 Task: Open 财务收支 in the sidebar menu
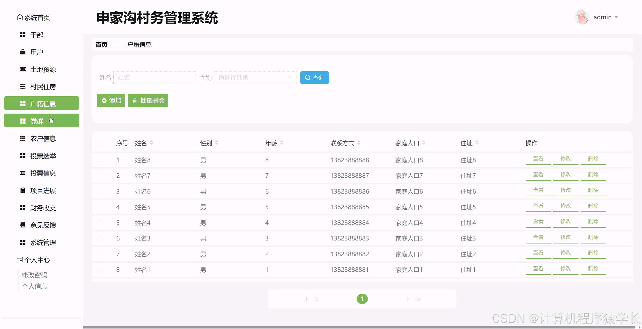pyautogui.click(x=43, y=208)
